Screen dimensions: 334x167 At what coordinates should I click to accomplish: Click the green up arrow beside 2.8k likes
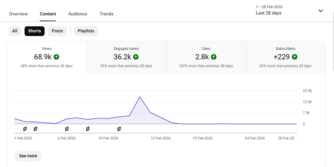tap(214, 57)
